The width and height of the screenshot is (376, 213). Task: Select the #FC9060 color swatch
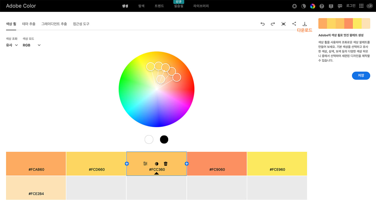pyautogui.click(x=217, y=164)
